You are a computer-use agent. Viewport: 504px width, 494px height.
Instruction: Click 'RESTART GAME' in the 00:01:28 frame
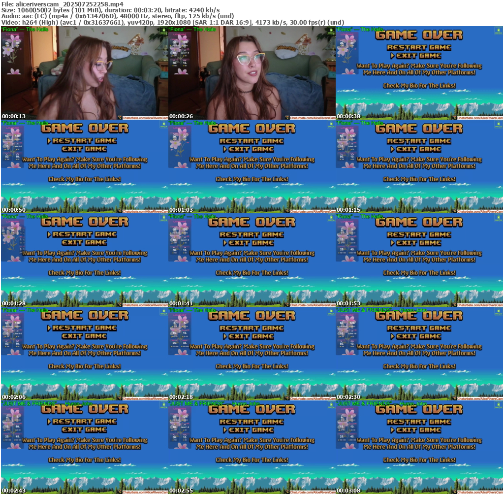pyautogui.click(x=85, y=234)
